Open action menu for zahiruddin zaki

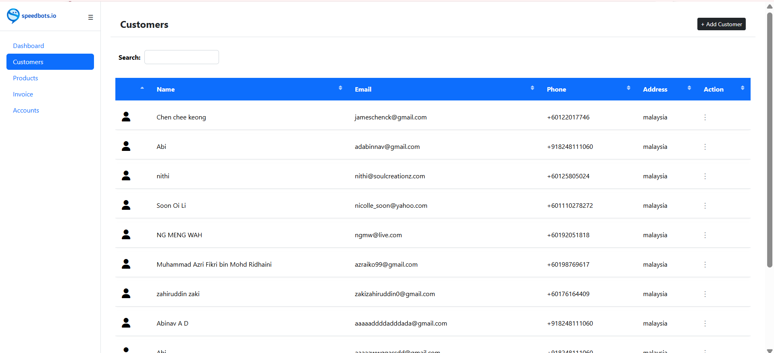705,294
